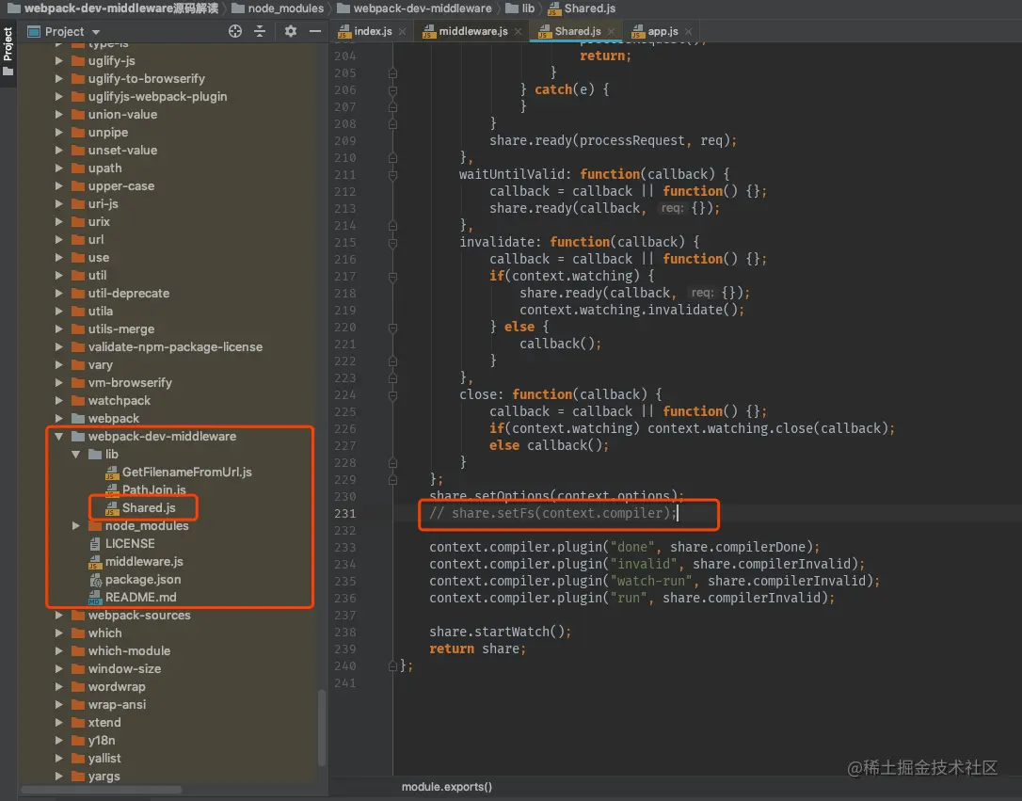Click module.exports() in the bottom breadcrumb
This screenshot has height=801, width=1022.
coord(446,787)
